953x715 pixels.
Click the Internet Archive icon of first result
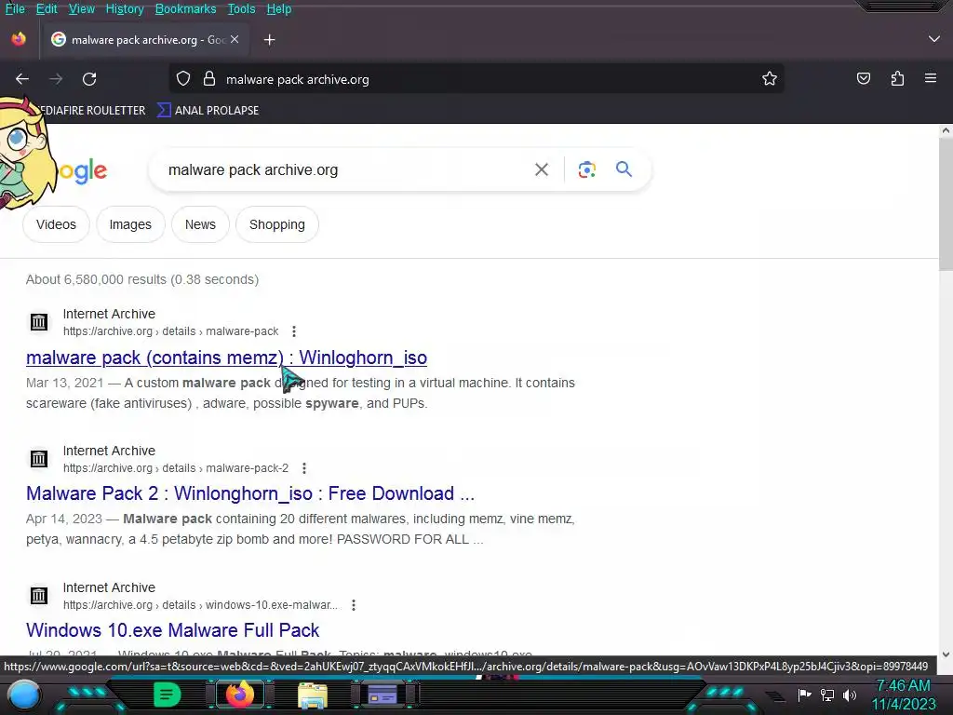point(39,321)
